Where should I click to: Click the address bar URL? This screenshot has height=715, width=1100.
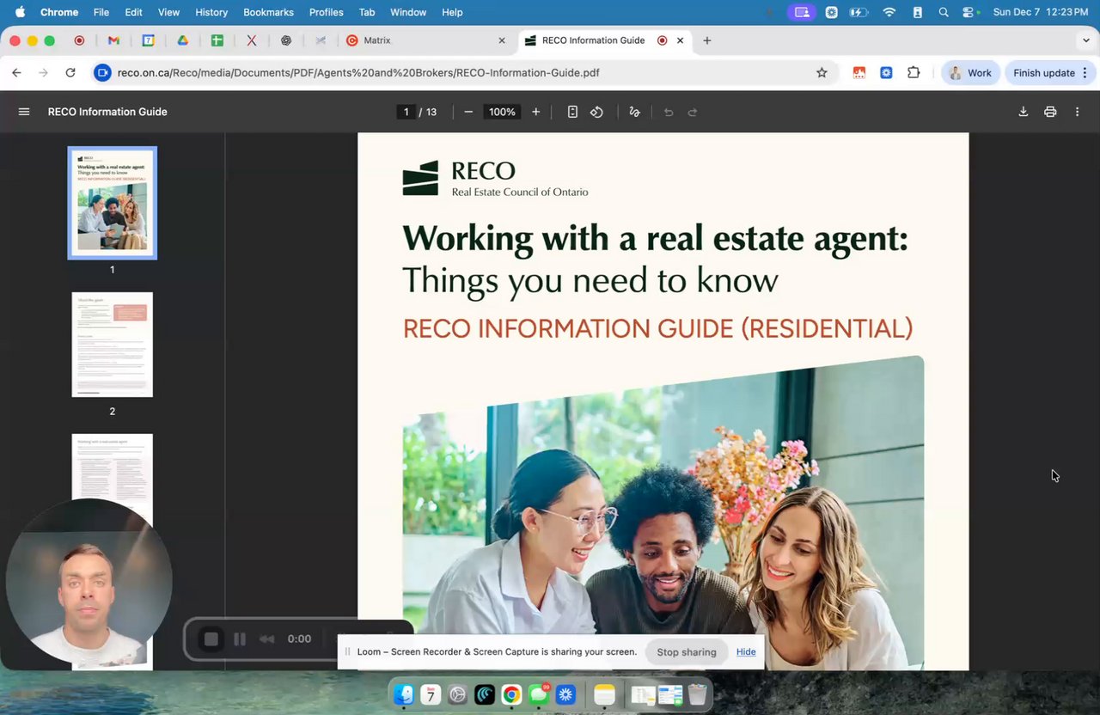point(358,73)
